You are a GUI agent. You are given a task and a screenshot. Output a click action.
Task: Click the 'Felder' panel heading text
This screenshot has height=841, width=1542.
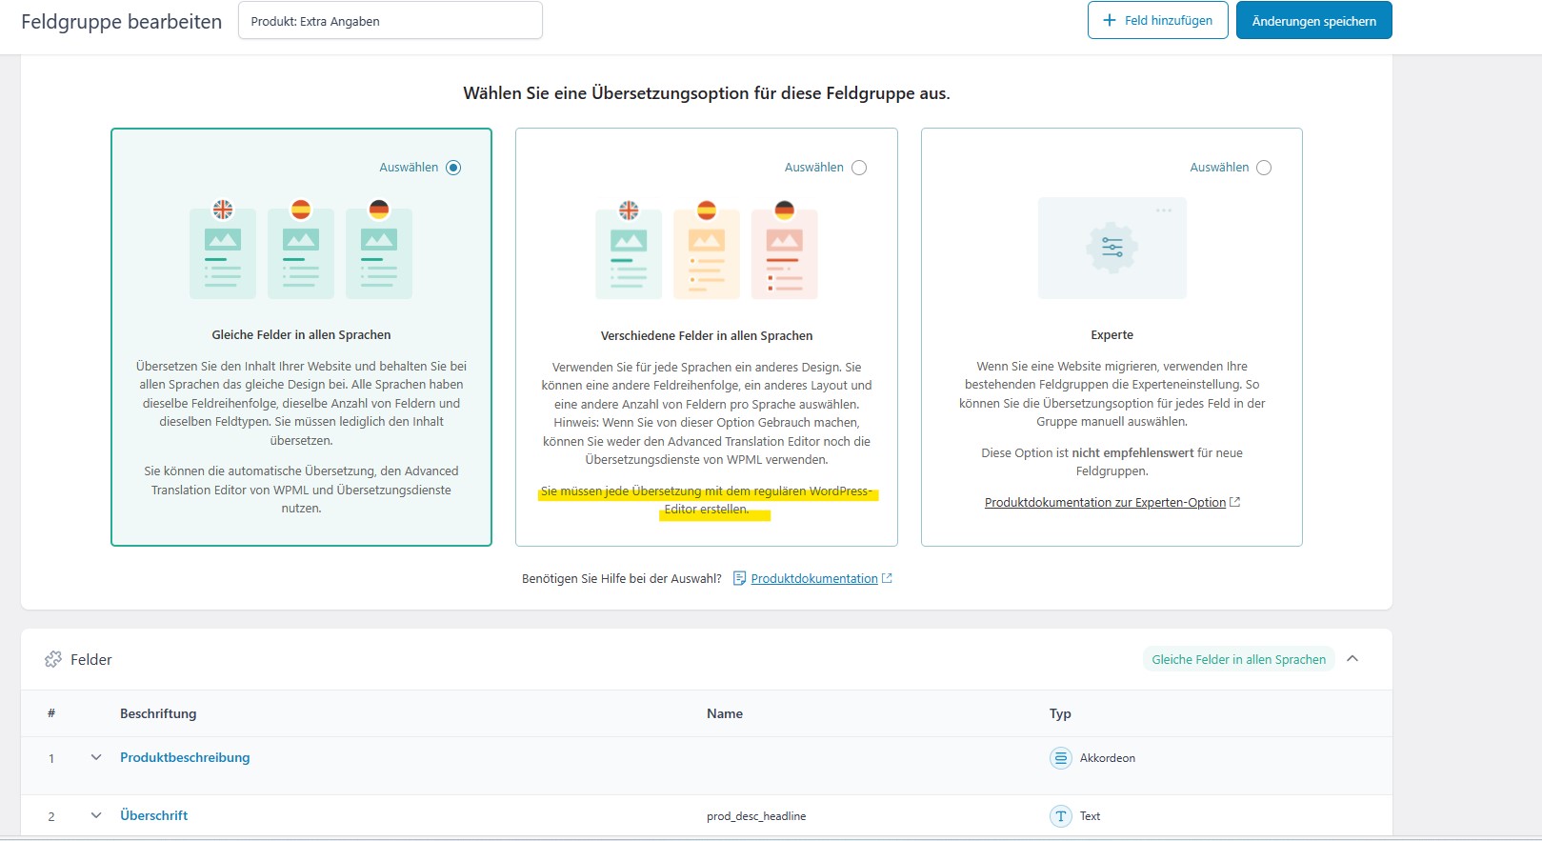click(91, 659)
